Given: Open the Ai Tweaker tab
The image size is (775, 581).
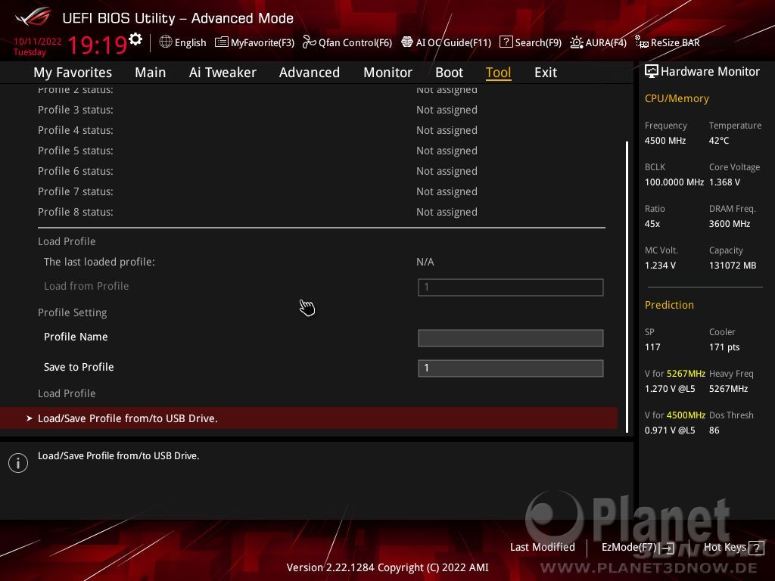Looking at the screenshot, I should [x=223, y=73].
